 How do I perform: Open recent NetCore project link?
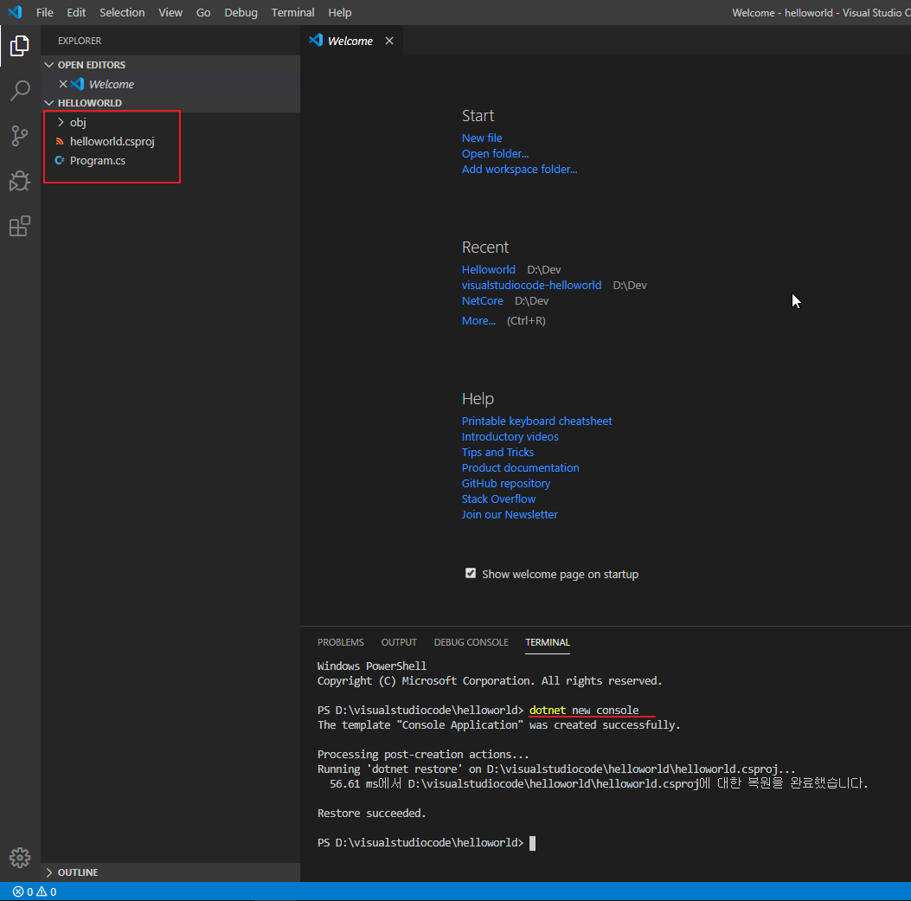tap(482, 301)
